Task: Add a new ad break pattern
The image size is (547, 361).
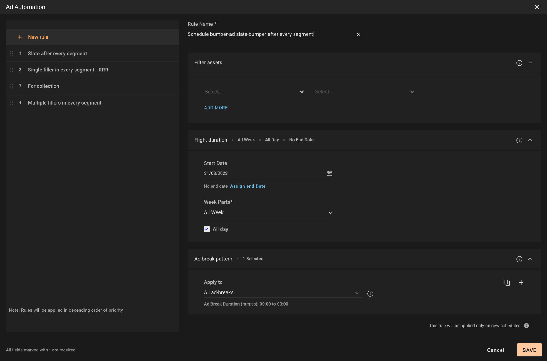Action: [521, 283]
